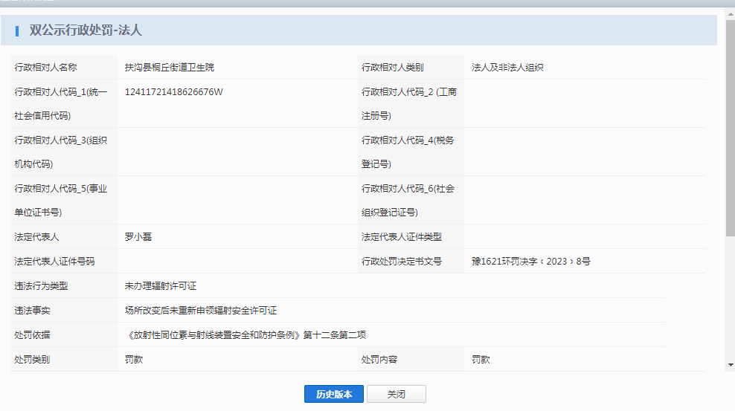This screenshot has width=735, height=411.
Task: Select the credit code 12411721418626676W
Action: click(x=173, y=91)
